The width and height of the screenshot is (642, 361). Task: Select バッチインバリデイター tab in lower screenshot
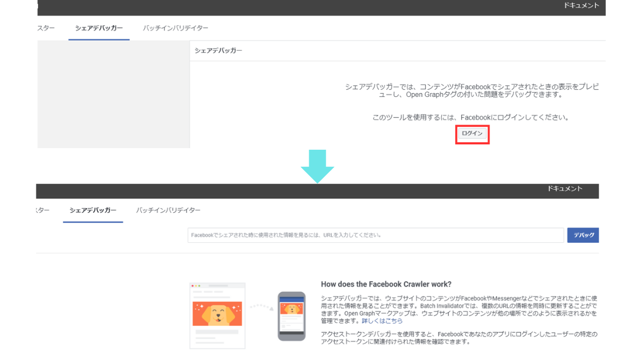[x=168, y=210]
